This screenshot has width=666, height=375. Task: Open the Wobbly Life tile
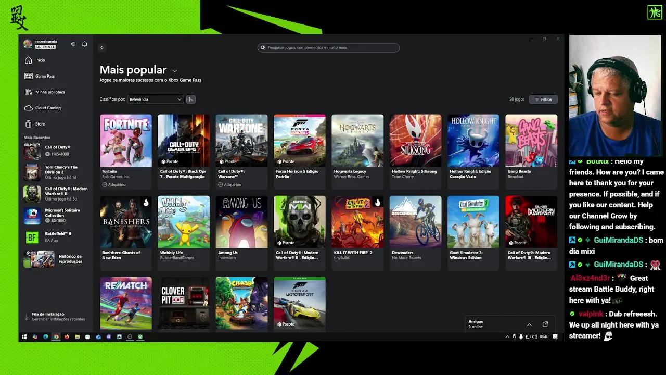[x=184, y=232]
